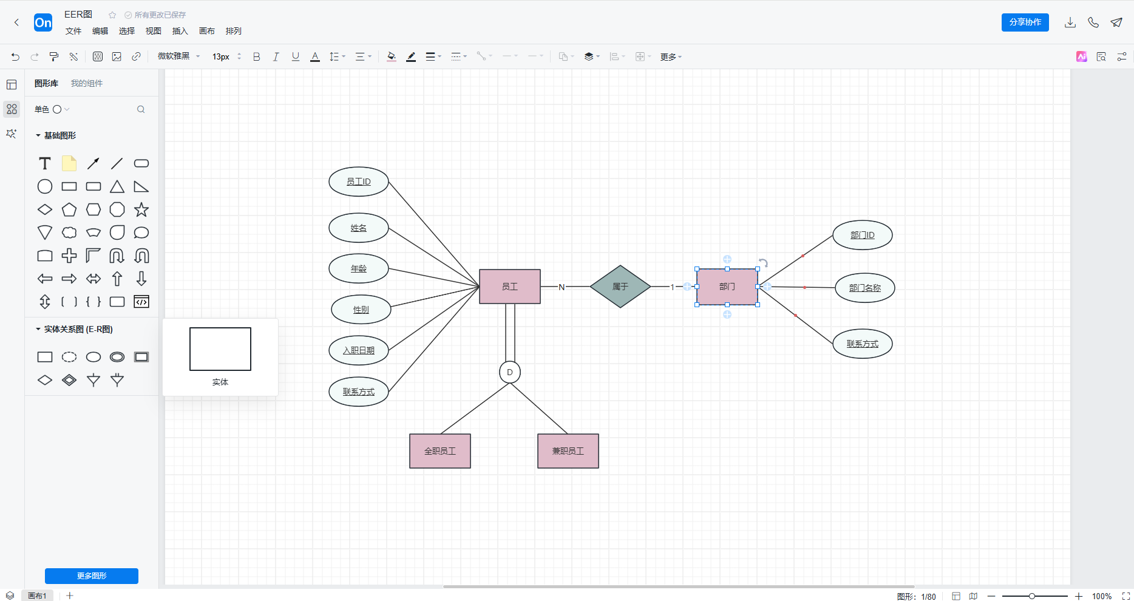Pick the text T shape tool

45,163
